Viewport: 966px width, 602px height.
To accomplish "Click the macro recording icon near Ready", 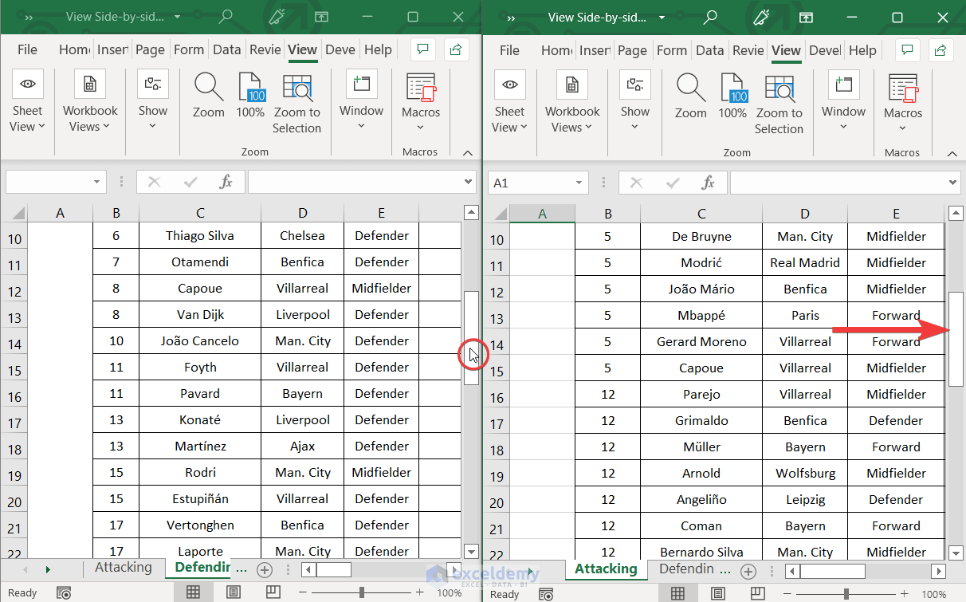I will point(63,592).
